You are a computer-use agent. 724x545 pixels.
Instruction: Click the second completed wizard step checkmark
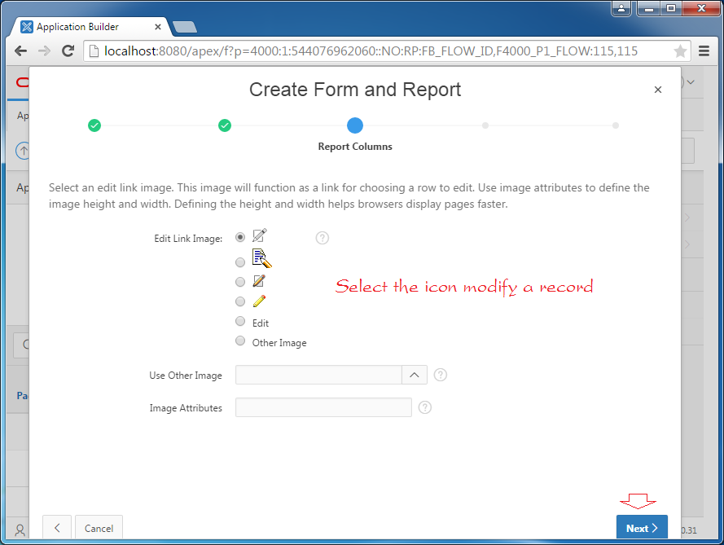225,125
